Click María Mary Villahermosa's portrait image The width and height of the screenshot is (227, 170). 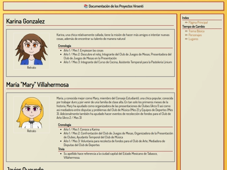pyautogui.click(x=32, y=112)
